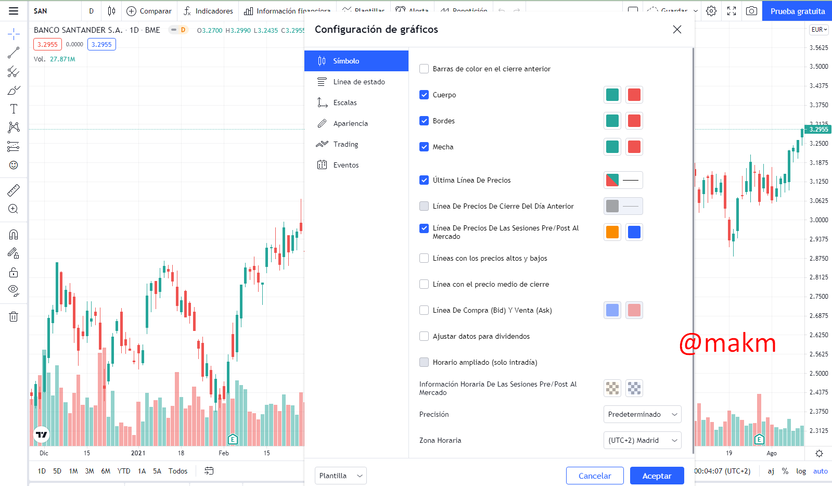Image resolution: width=832 pixels, height=486 pixels.
Task: Set the 1M time range
Action: click(73, 471)
